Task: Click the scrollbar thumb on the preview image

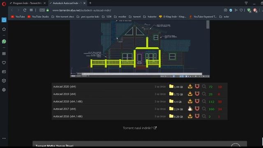Action: tap(208, 25)
